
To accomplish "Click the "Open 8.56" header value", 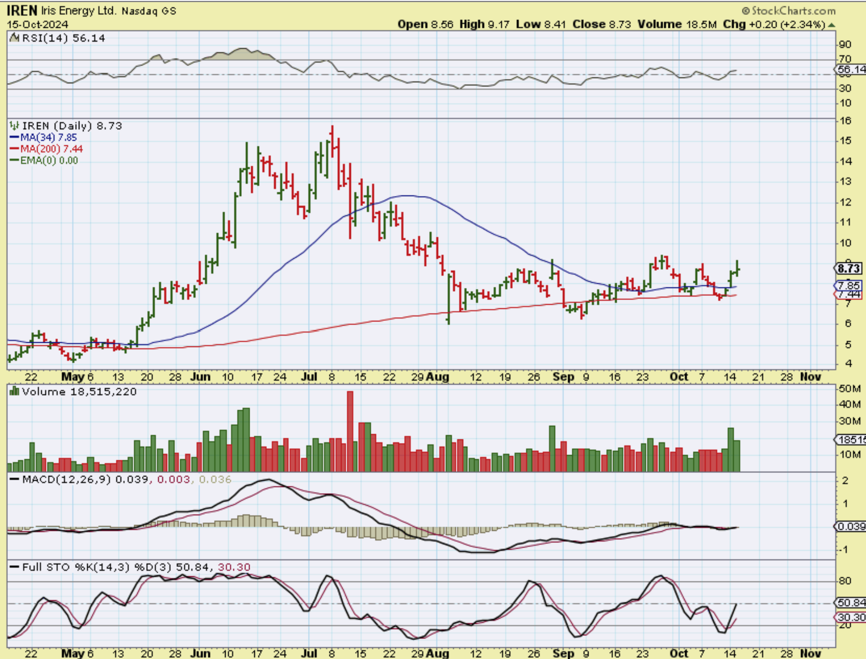I will point(425,24).
